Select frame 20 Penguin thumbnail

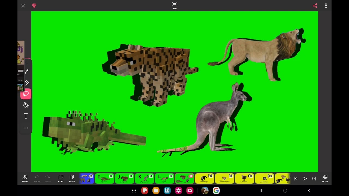[264, 179]
